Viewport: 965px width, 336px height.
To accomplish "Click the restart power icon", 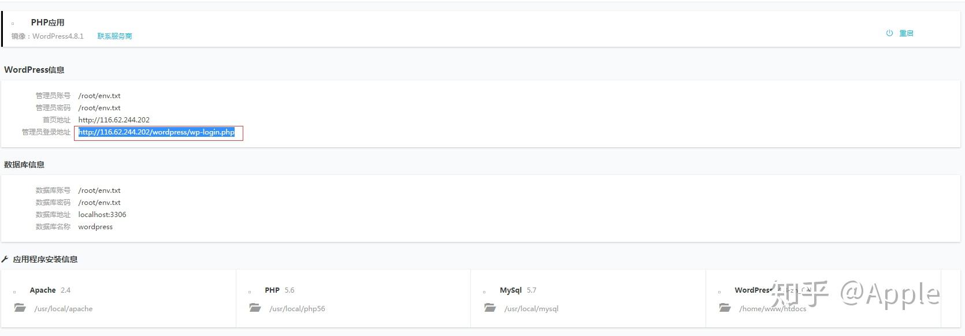I will [889, 33].
